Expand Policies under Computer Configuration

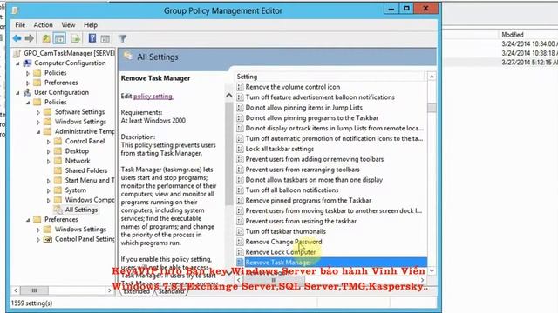[x=28, y=73]
